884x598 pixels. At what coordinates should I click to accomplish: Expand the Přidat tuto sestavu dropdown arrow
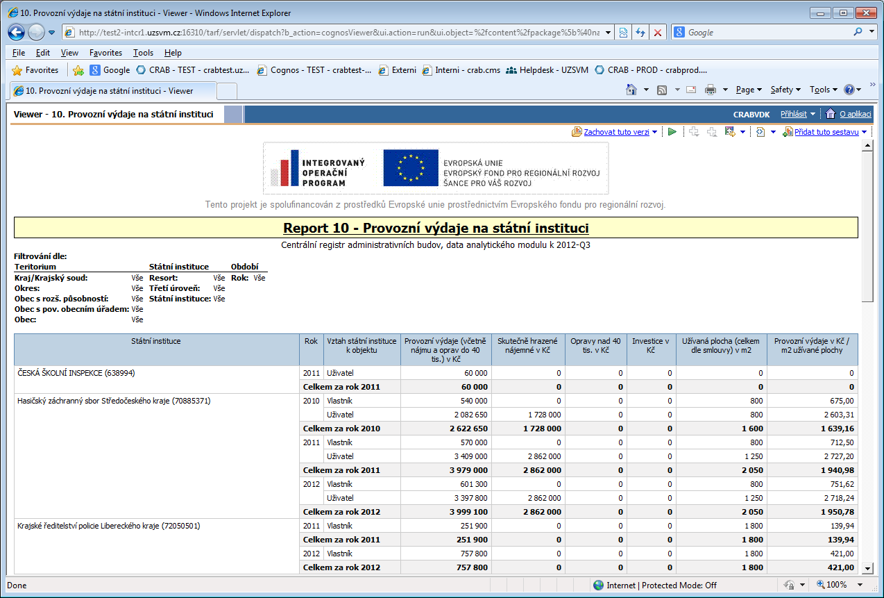click(x=864, y=132)
